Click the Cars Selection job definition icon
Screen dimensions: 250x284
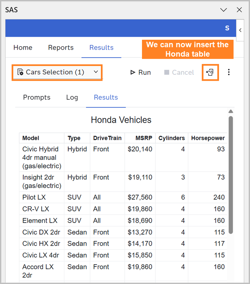coord(20,72)
